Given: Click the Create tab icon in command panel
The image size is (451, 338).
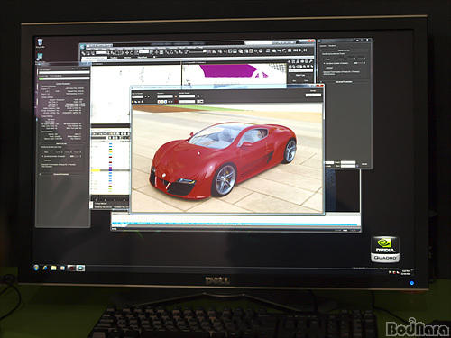Looking at the screenshot, I should 290,62.
